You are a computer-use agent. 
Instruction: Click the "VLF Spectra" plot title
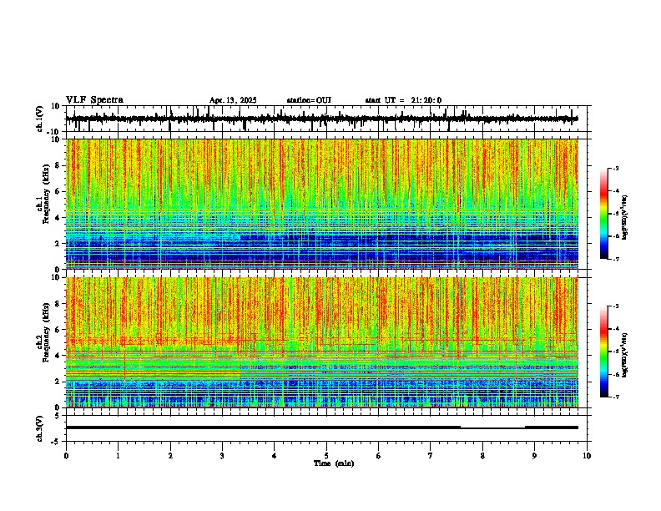94,100
